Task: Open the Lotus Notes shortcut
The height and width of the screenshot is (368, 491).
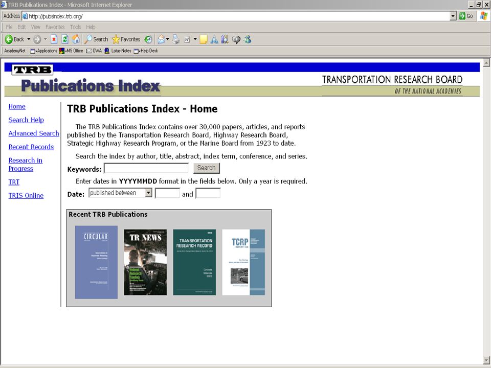Action: click(x=118, y=51)
